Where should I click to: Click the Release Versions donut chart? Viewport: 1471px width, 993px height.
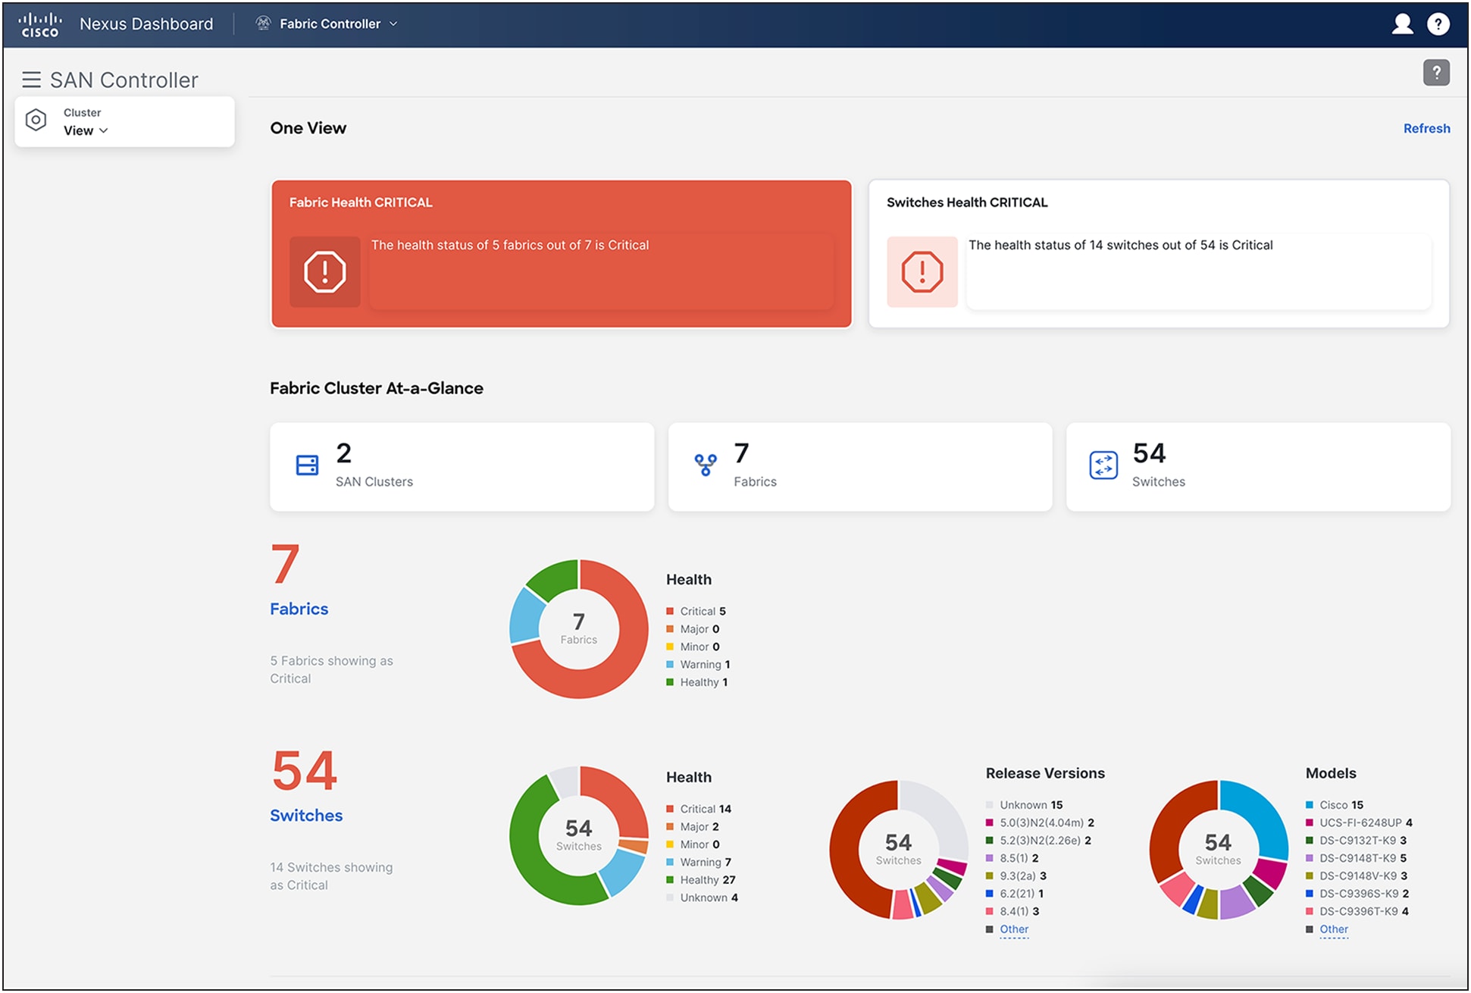tap(899, 850)
